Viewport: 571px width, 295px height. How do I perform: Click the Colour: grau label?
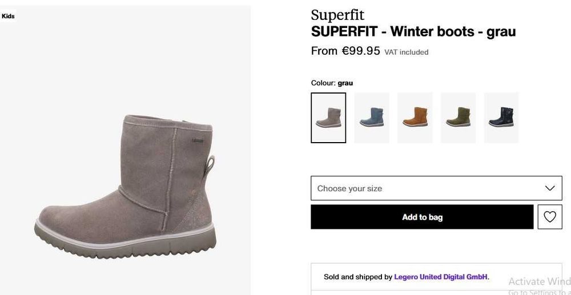332,83
